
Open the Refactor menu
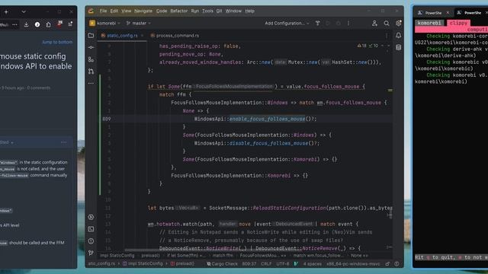pyautogui.click(x=179, y=11)
